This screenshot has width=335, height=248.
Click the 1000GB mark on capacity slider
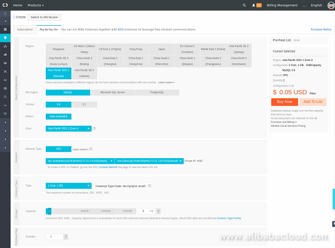pos(106,211)
